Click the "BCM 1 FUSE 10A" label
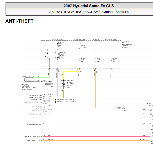The height and width of the screenshot is (144, 153). coord(115,60)
